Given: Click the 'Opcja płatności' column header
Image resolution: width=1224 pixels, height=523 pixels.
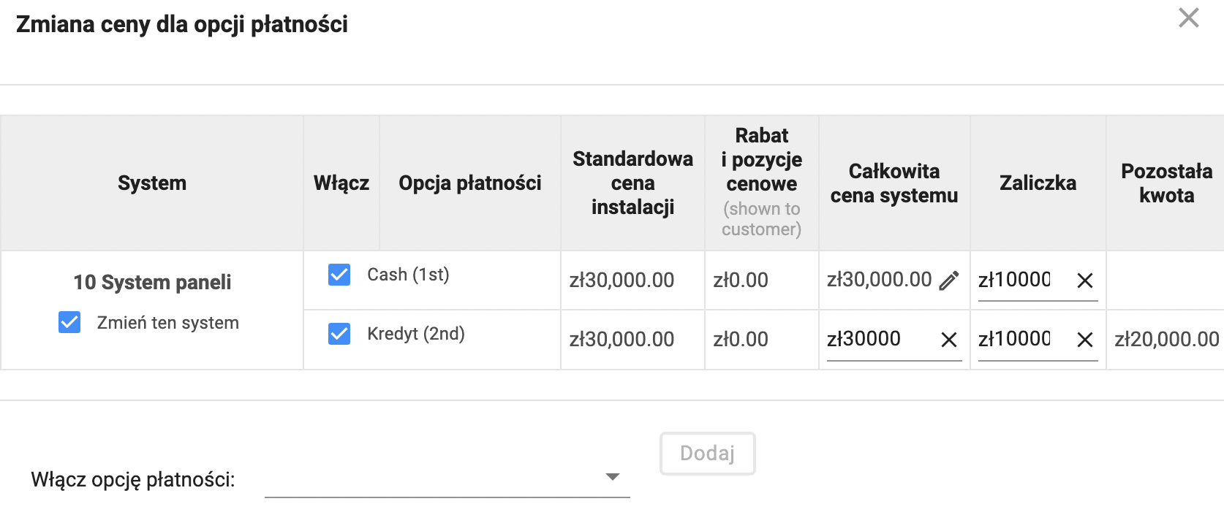Looking at the screenshot, I should tap(470, 183).
